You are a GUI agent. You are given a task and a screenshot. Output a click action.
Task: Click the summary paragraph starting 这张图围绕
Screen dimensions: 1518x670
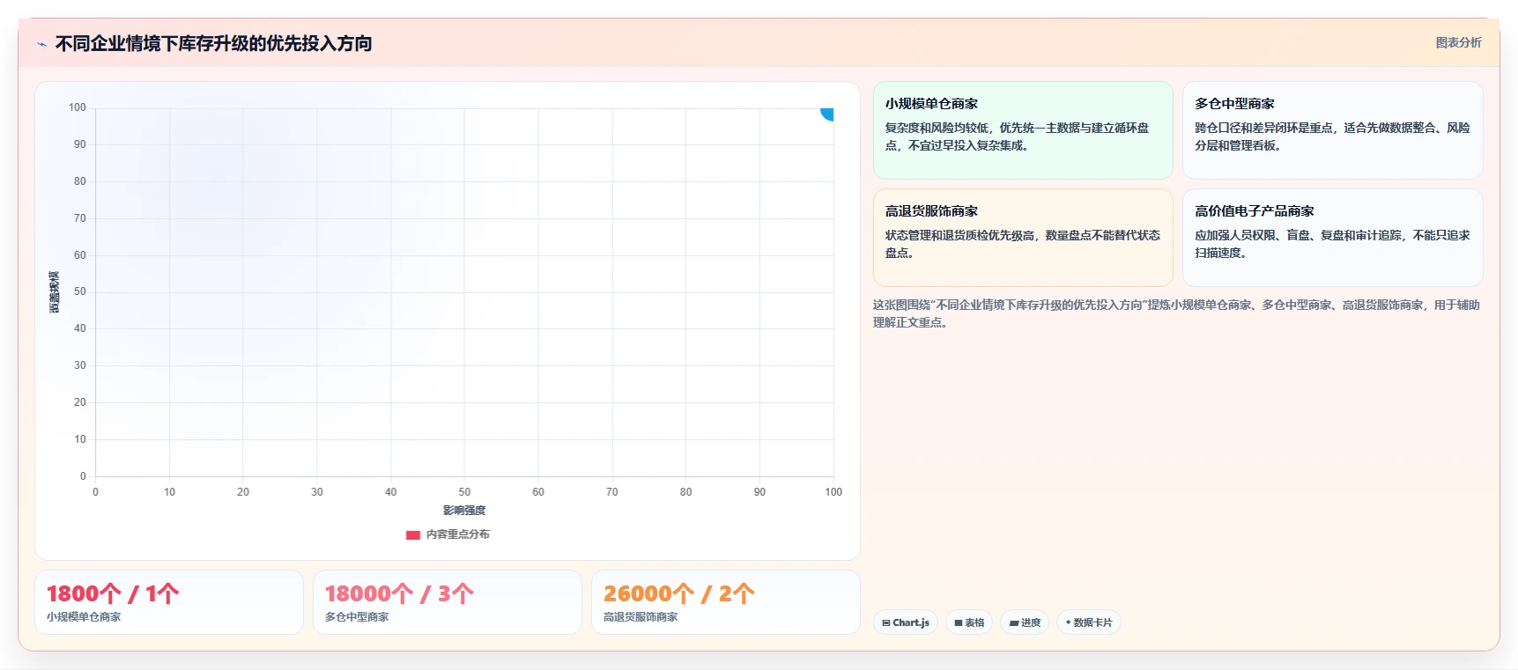point(1176,313)
